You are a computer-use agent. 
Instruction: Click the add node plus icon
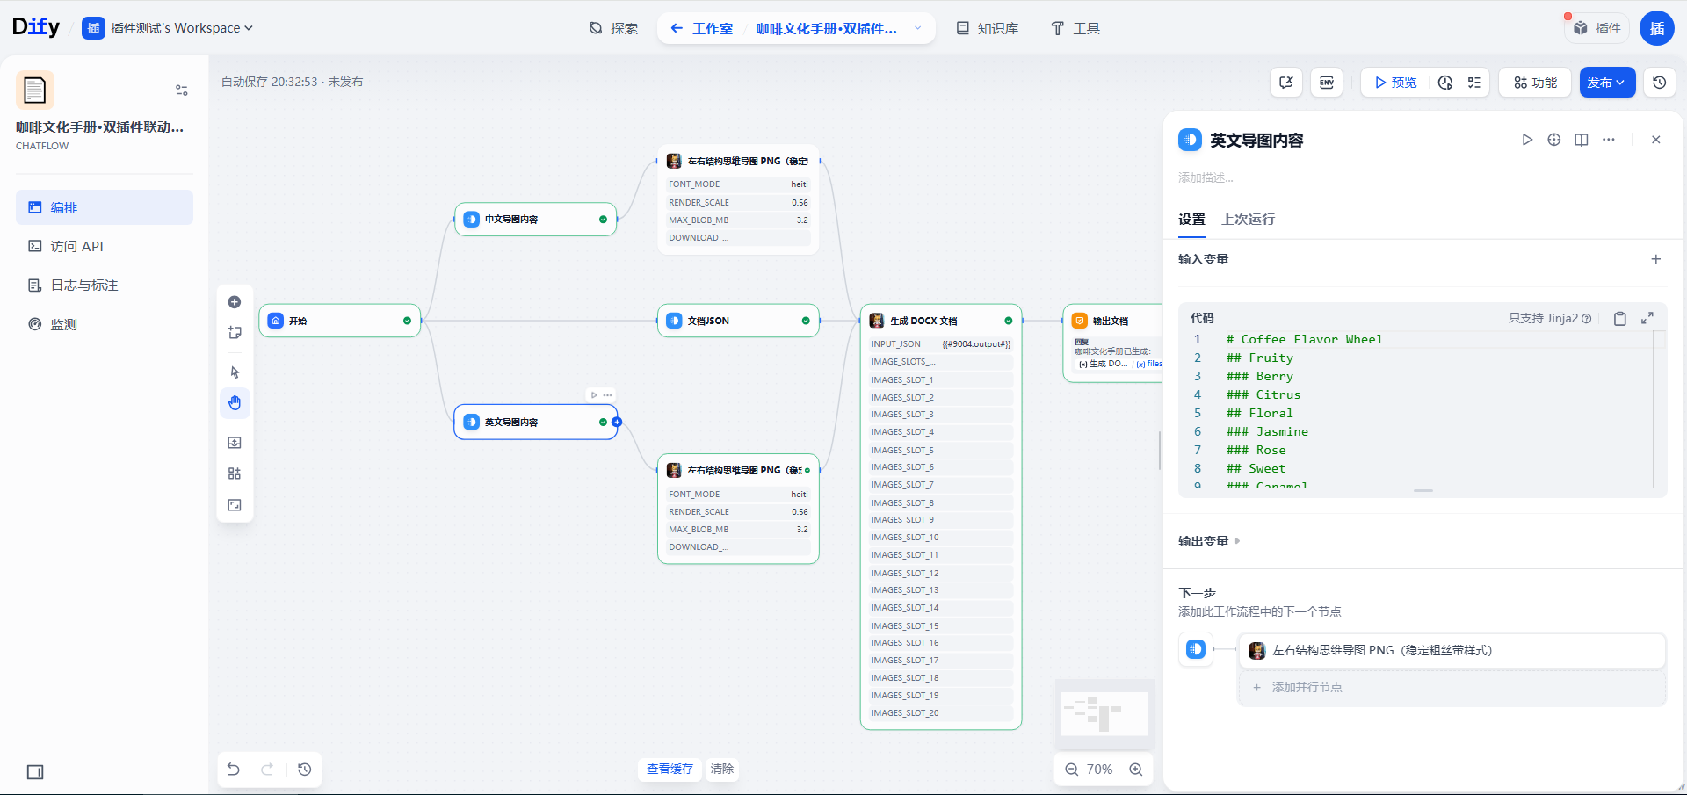pyautogui.click(x=235, y=302)
